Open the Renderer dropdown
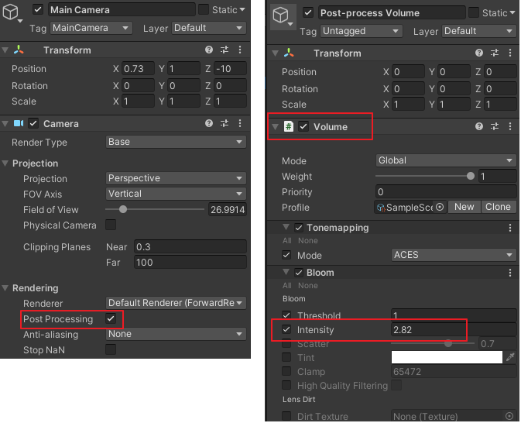This screenshot has width=521, height=423. (176, 303)
